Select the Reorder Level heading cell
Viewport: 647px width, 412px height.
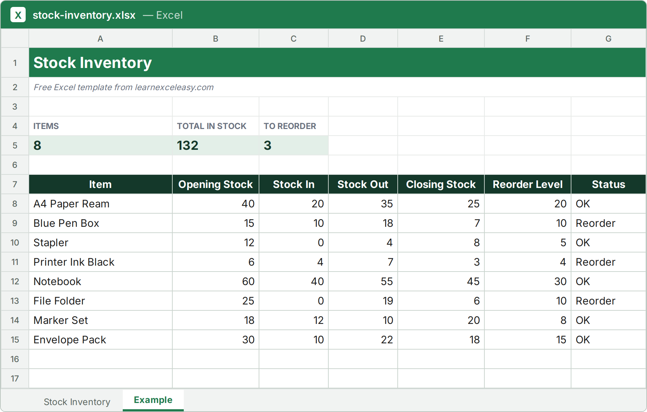pos(528,184)
